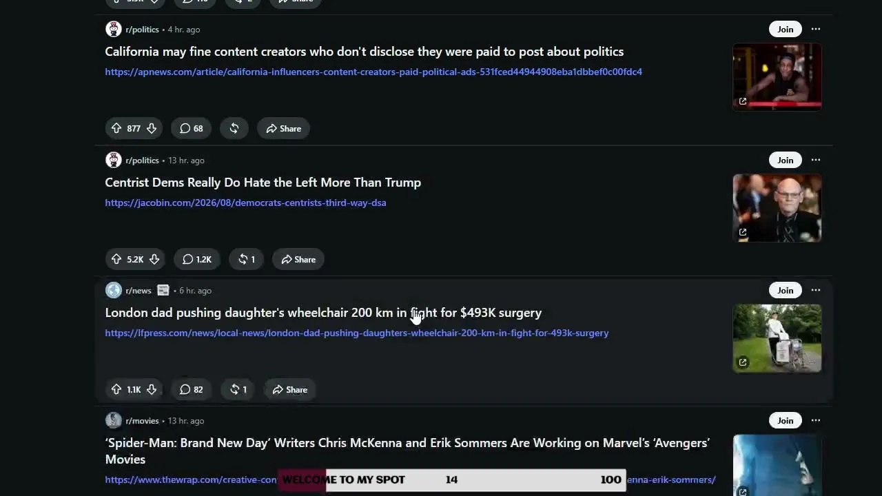Open the 68 comments on California post

tap(192, 128)
